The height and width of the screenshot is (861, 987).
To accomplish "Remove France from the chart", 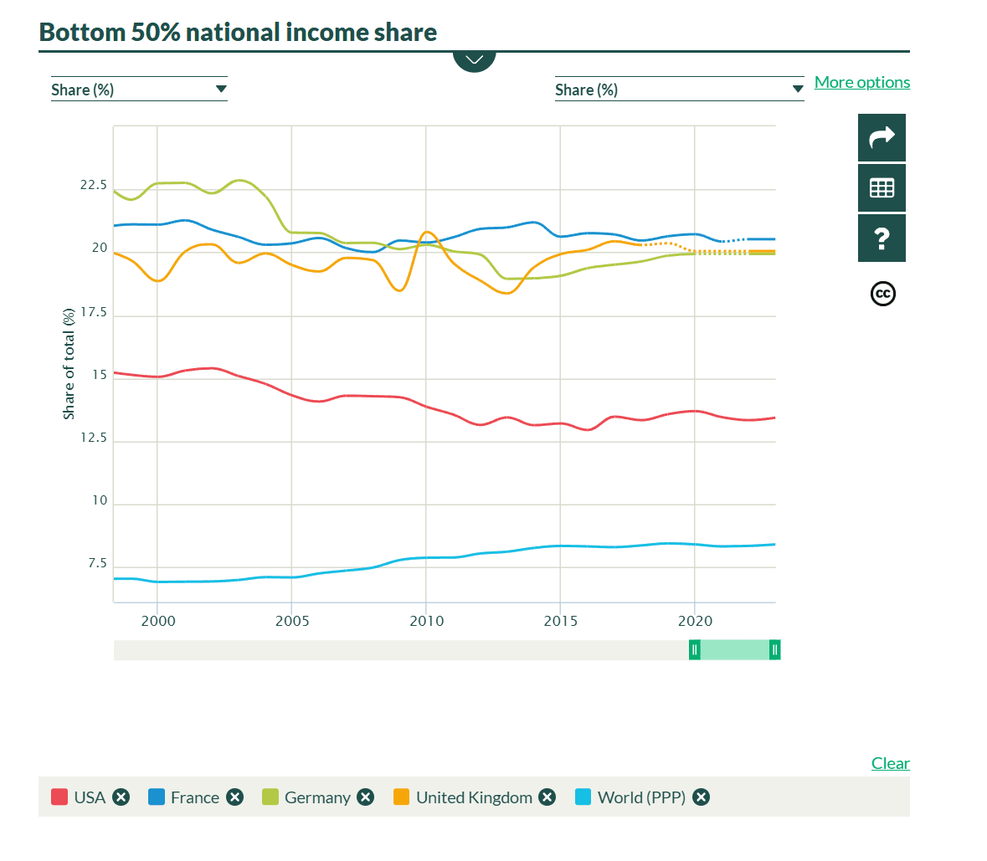I will pos(235,797).
